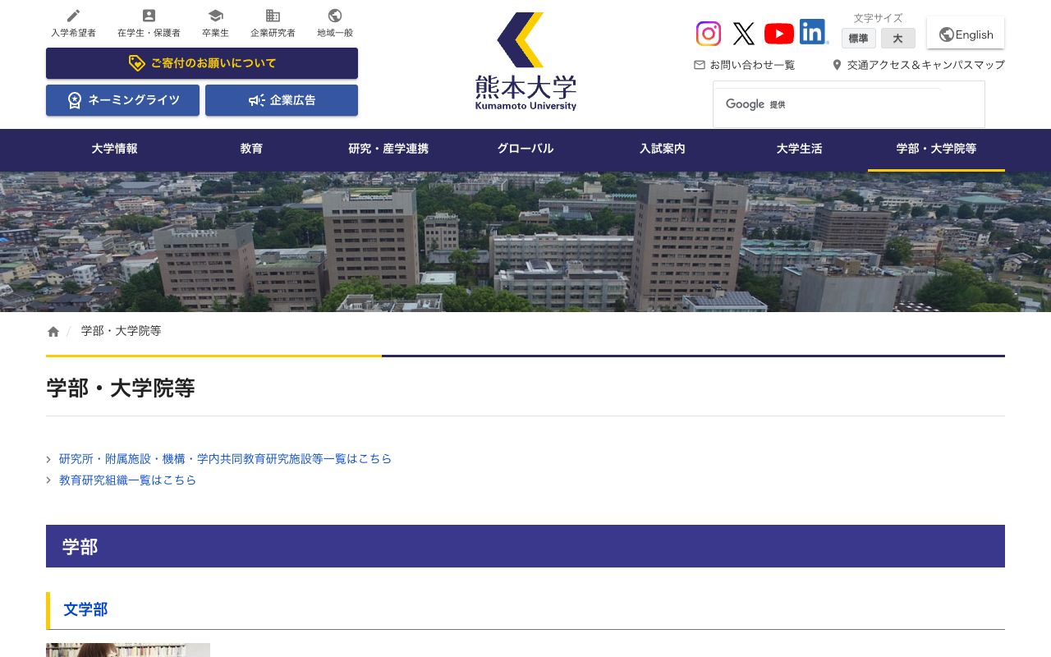Image resolution: width=1051 pixels, height=657 pixels.
Task: Select the 学部・大学院等 tab
Action: coord(936,149)
